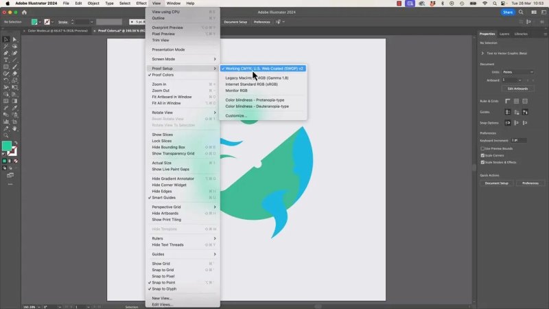
Task: Click the Keyboard Increment input field
Action: (x=519, y=141)
